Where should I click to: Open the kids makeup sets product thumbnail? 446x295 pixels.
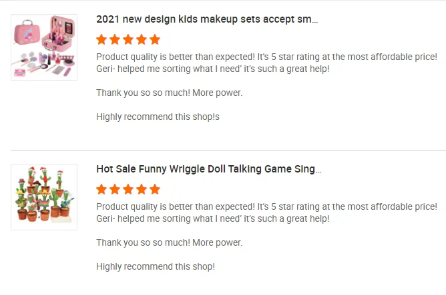[44, 47]
